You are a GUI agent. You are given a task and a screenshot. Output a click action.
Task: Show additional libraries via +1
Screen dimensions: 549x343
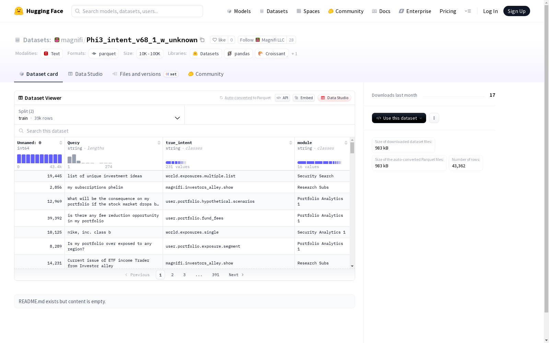point(294,54)
